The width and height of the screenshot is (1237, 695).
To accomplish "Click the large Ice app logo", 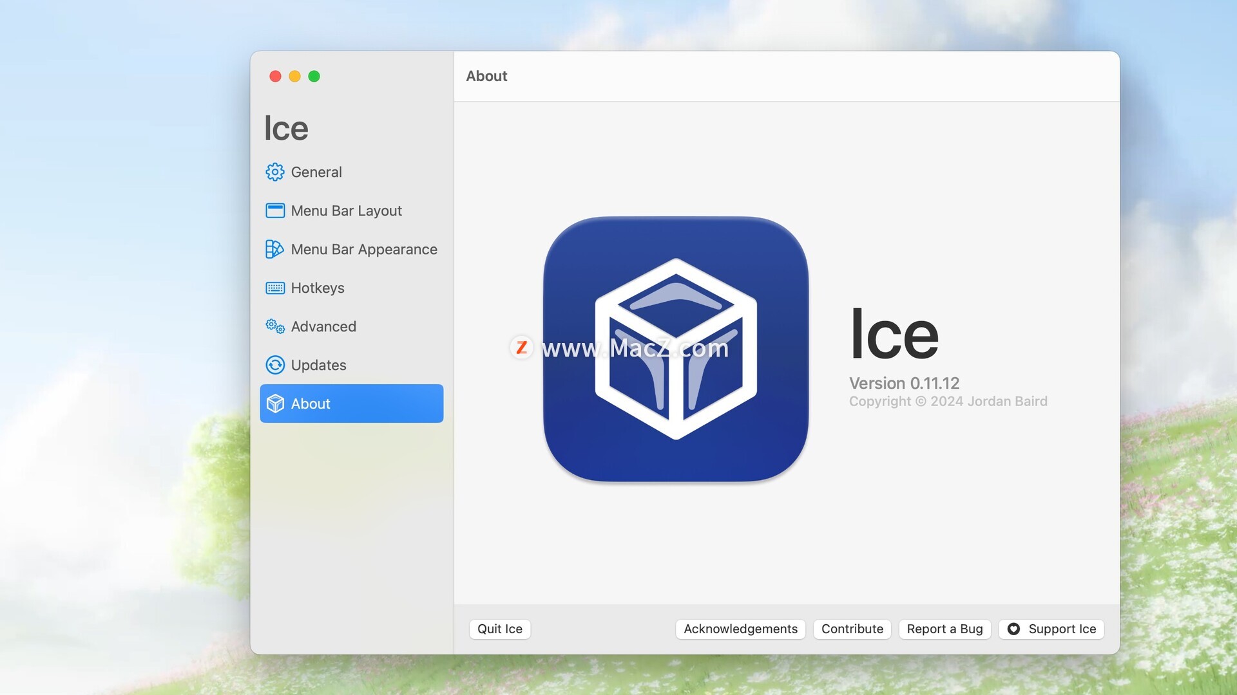I will click(676, 349).
